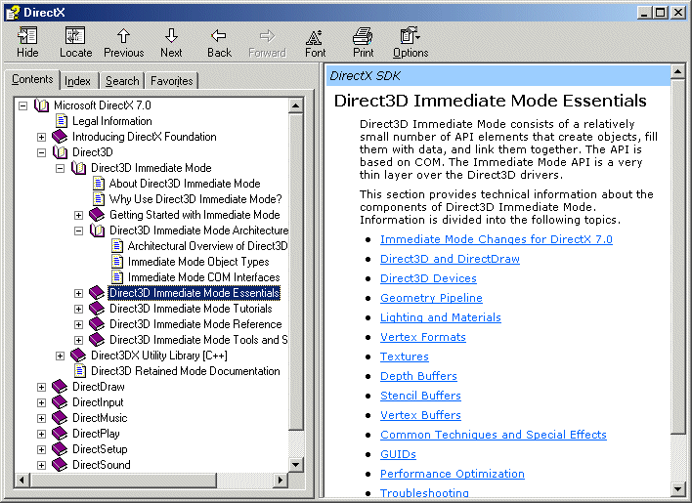Click the contents tree horizontal scrollbar right arrow
Screen dimensions: 692x503
(281, 482)
